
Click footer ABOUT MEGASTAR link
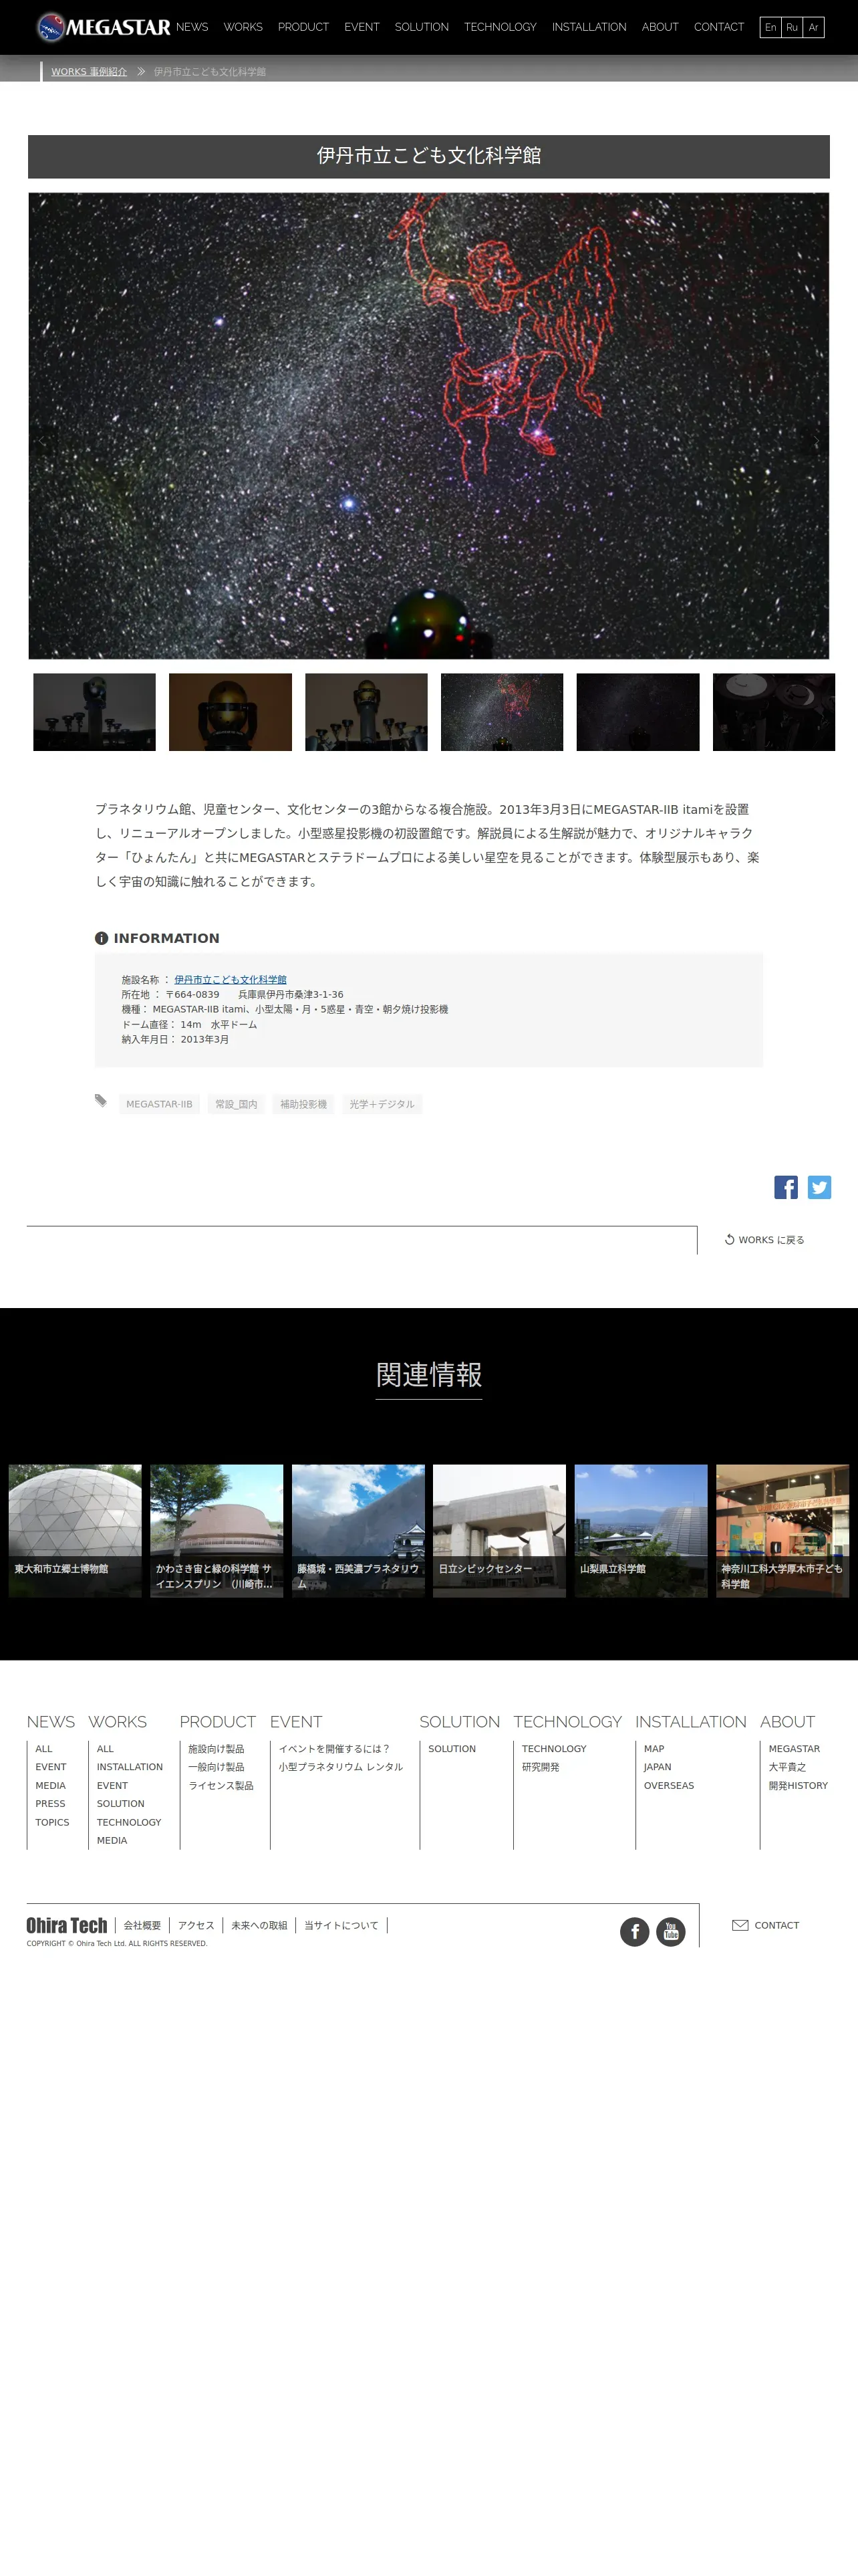pyautogui.click(x=794, y=1749)
